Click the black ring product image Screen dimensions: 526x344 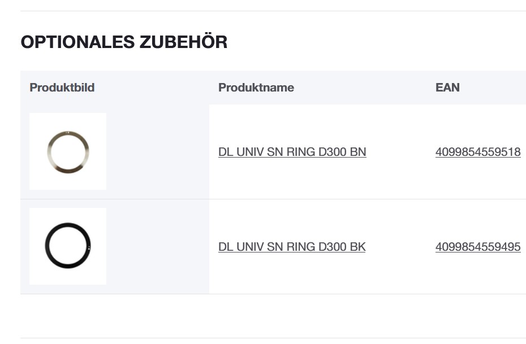click(68, 246)
